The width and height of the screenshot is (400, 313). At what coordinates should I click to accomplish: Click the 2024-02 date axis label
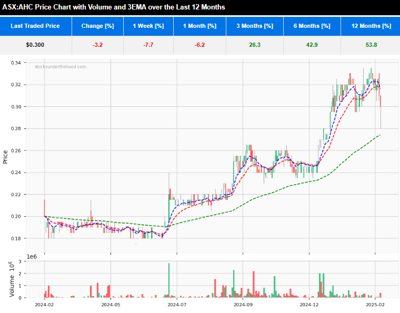[44, 305]
